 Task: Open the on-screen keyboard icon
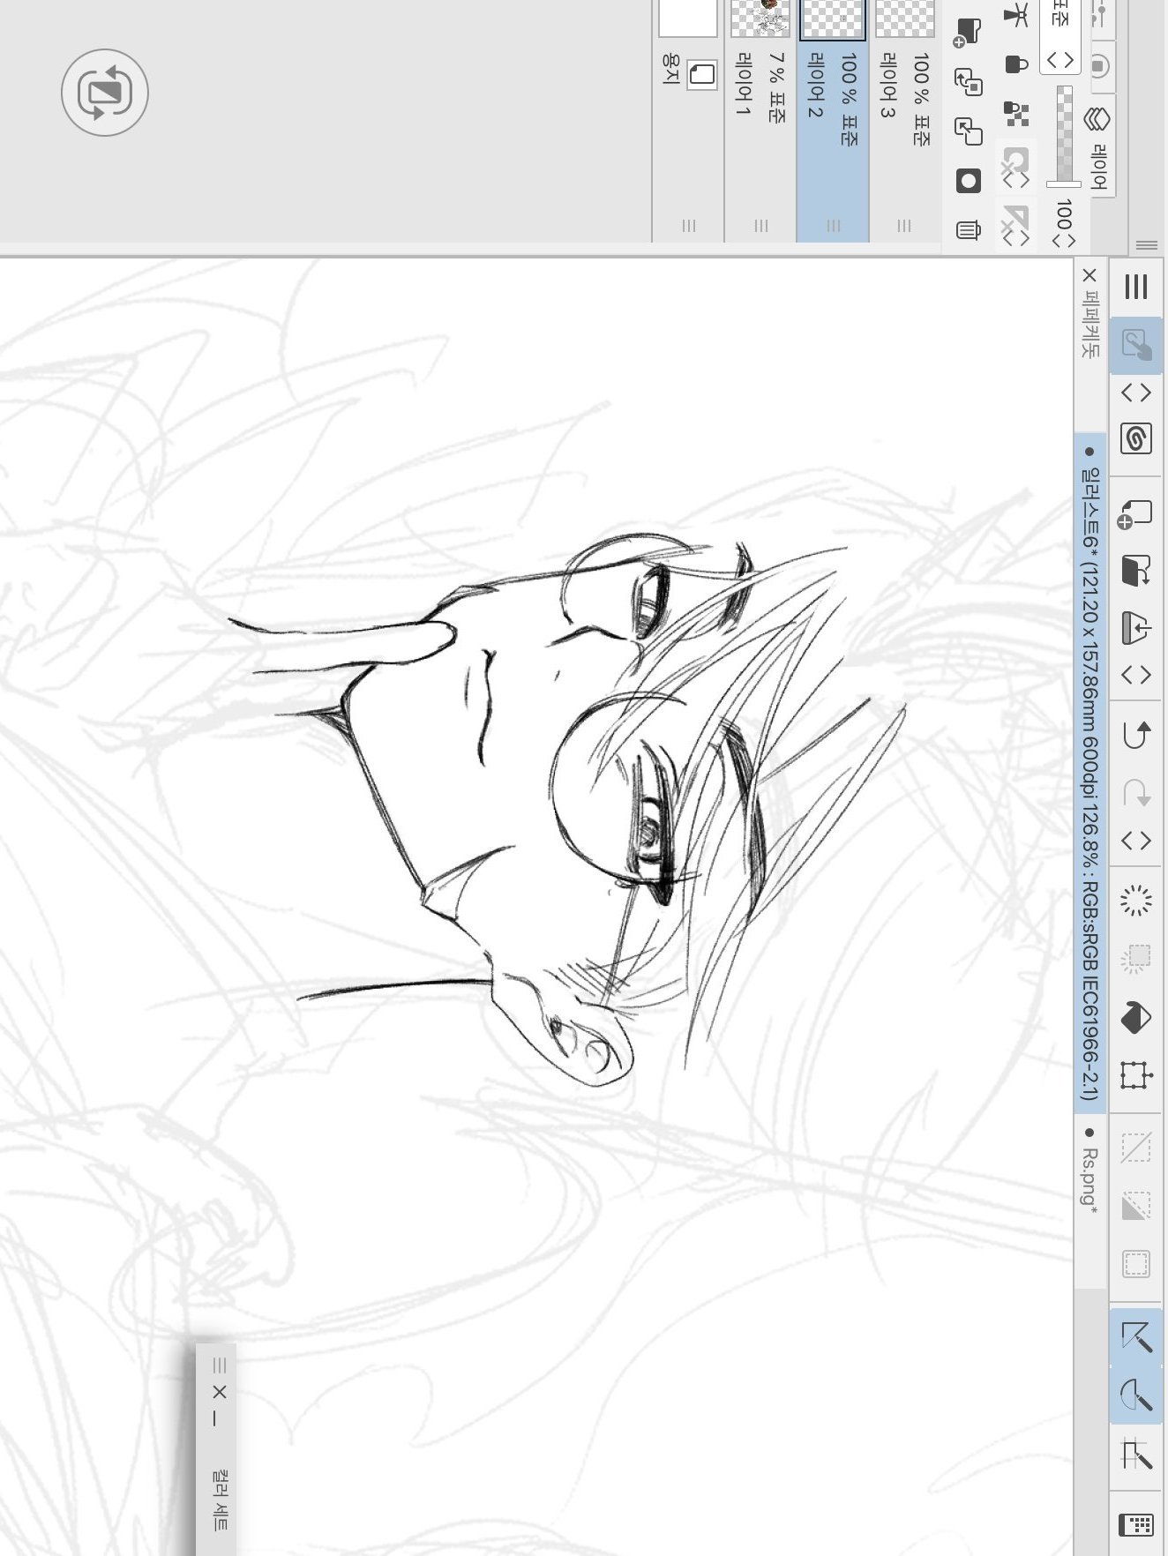pyautogui.click(x=1136, y=1525)
